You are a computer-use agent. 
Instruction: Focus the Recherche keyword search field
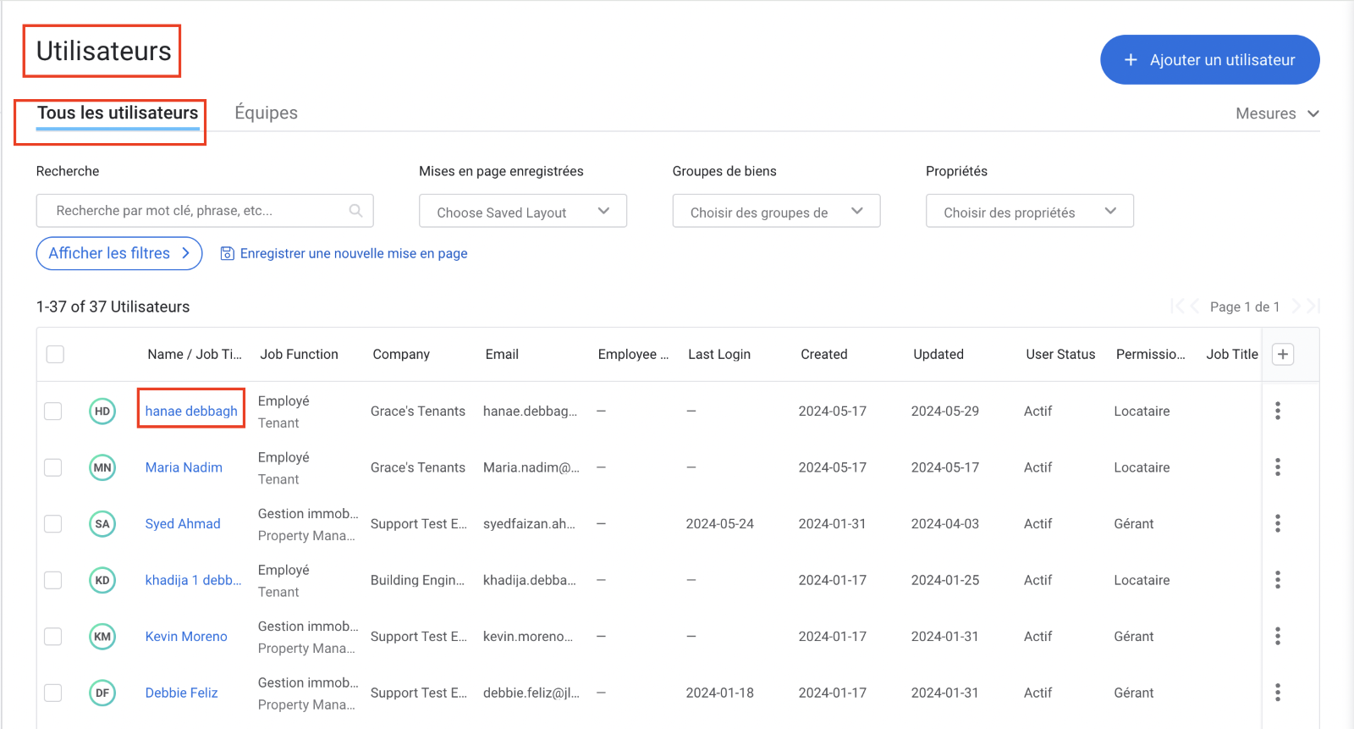click(x=195, y=211)
